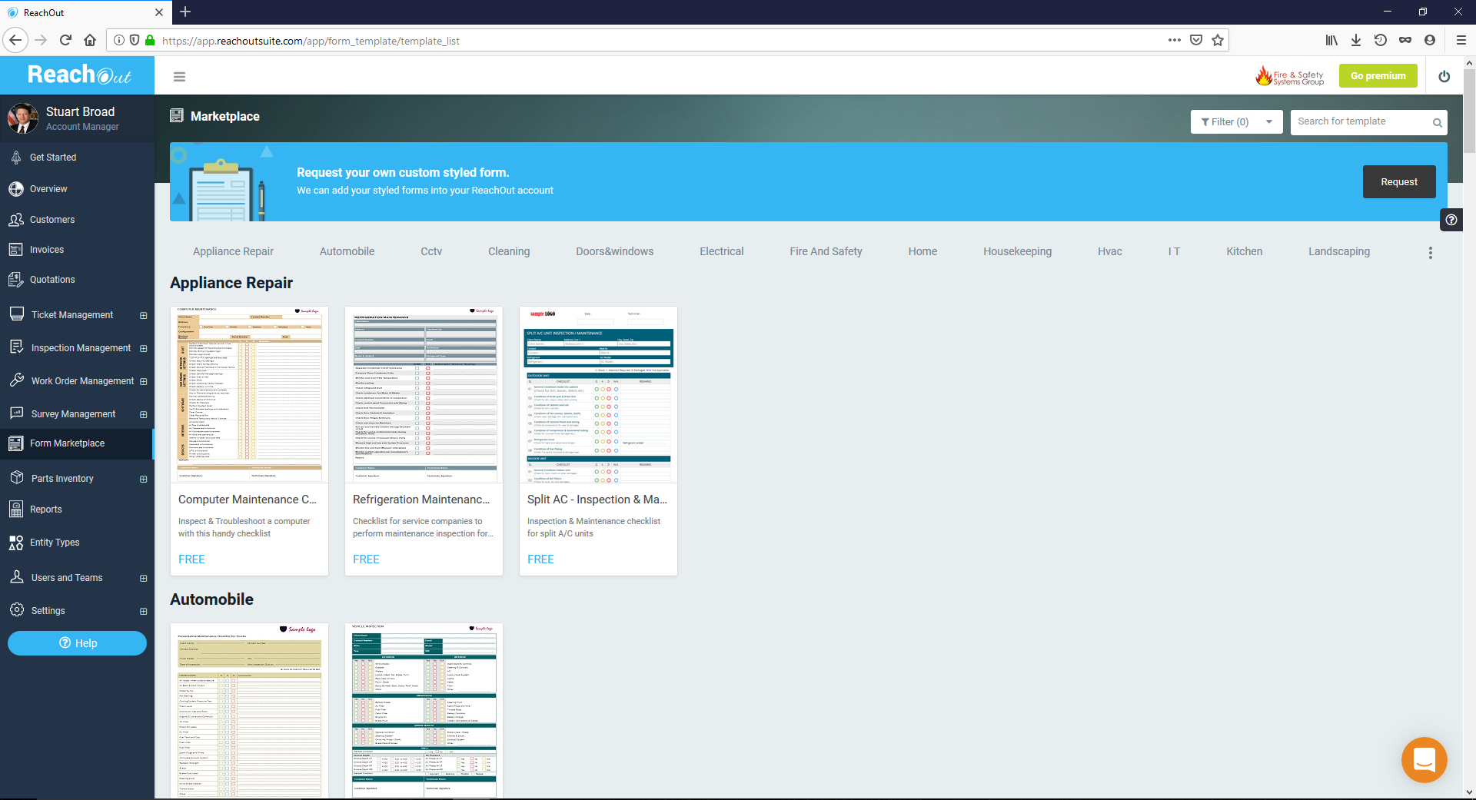Expand Settings submenu
The height and width of the screenshot is (800, 1476).
(x=143, y=611)
